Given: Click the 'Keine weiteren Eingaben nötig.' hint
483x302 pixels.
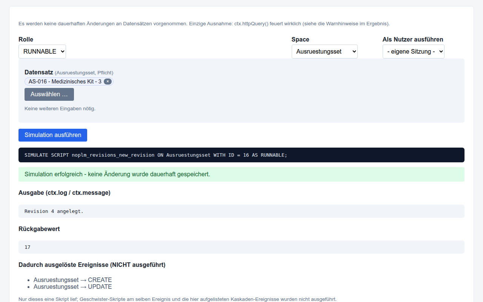Looking at the screenshot, I should tap(60, 109).
